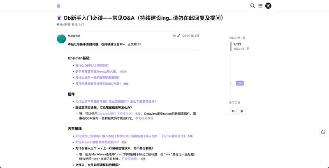This screenshot has width=329, height=168.
Task: Click Masktial's avatar picture
Action: point(61,39)
